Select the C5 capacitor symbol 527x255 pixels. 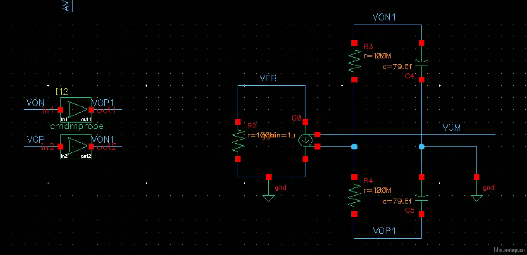coord(422,197)
